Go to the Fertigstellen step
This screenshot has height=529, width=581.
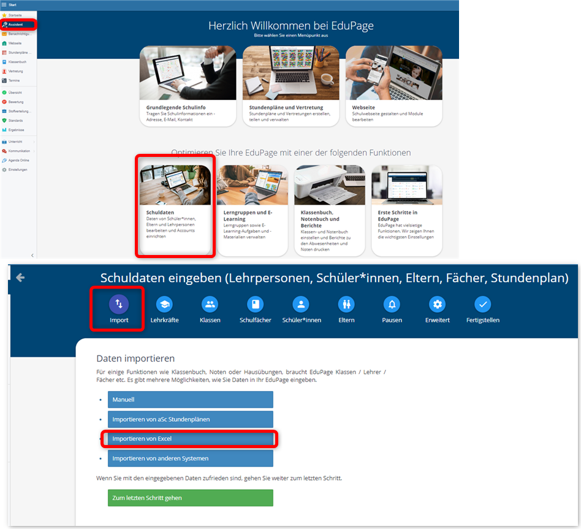coord(483,310)
